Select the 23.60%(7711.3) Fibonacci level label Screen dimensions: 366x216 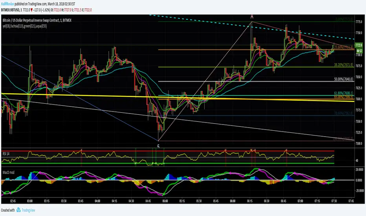(x=344, y=47)
